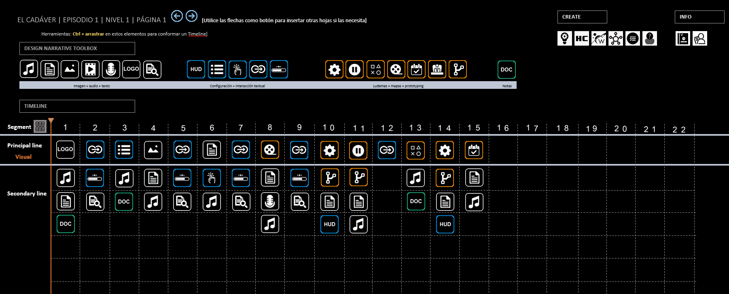Select the calendar item in segment 15
The width and height of the screenshot is (729, 294).
[x=474, y=150]
